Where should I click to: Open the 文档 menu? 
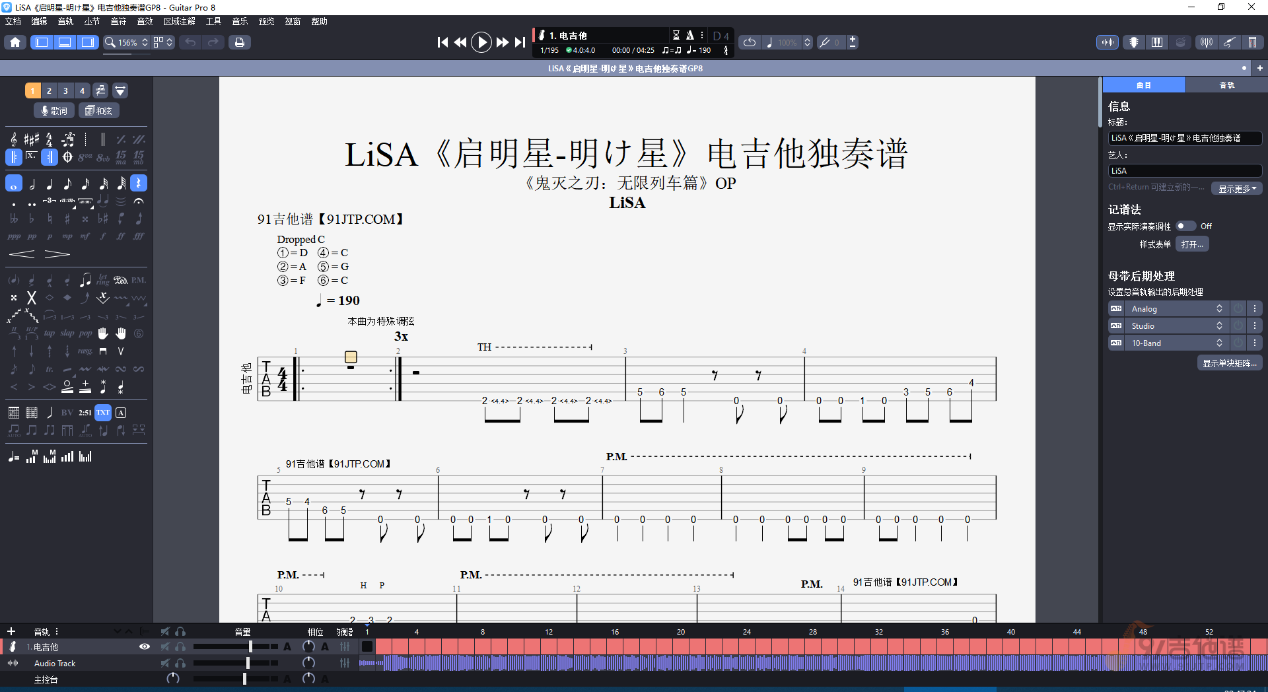(13, 22)
